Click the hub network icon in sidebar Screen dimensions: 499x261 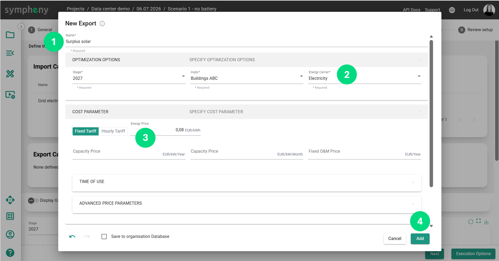pyautogui.click(x=10, y=200)
